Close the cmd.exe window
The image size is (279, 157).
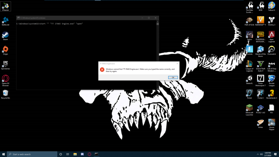coord(155,18)
